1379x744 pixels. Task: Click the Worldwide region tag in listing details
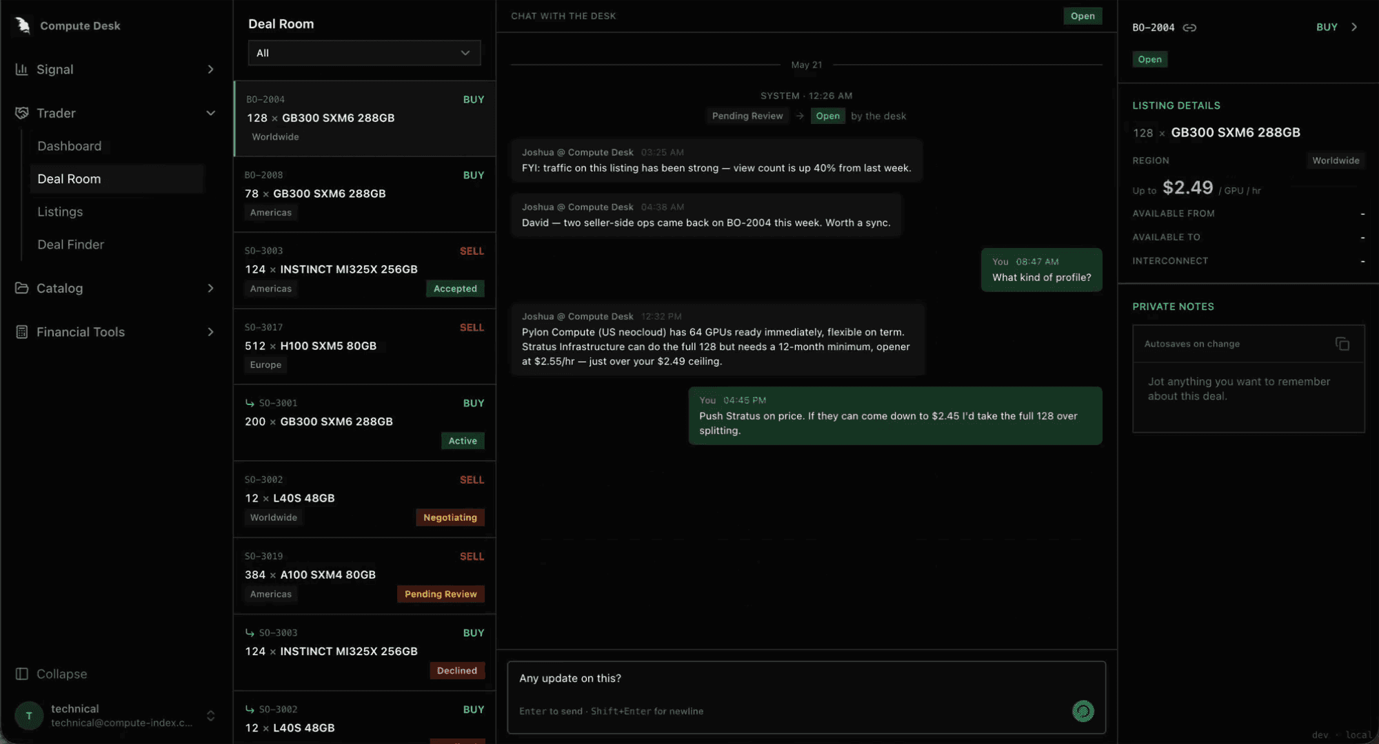[1336, 161]
